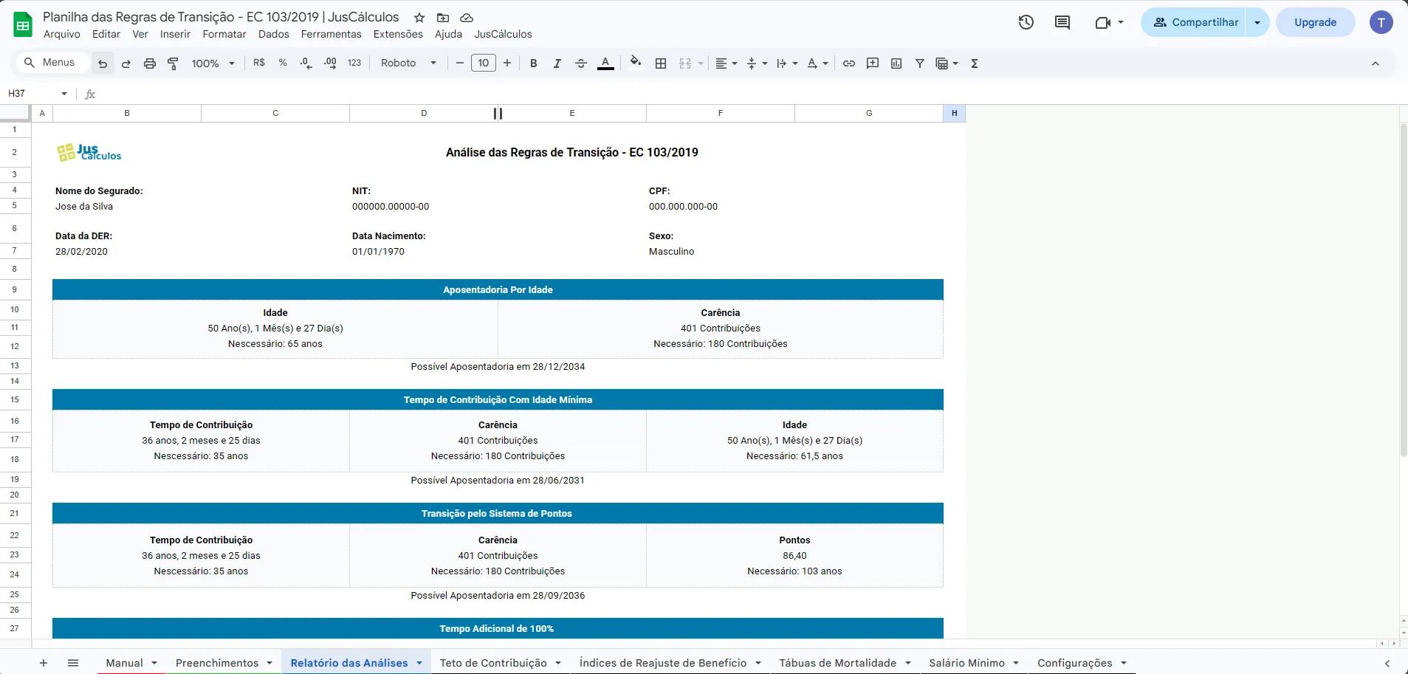
Task: Click the print icon
Action: (x=150, y=63)
